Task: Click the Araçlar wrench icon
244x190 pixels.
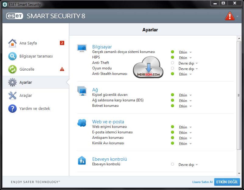Action: tap(12, 95)
